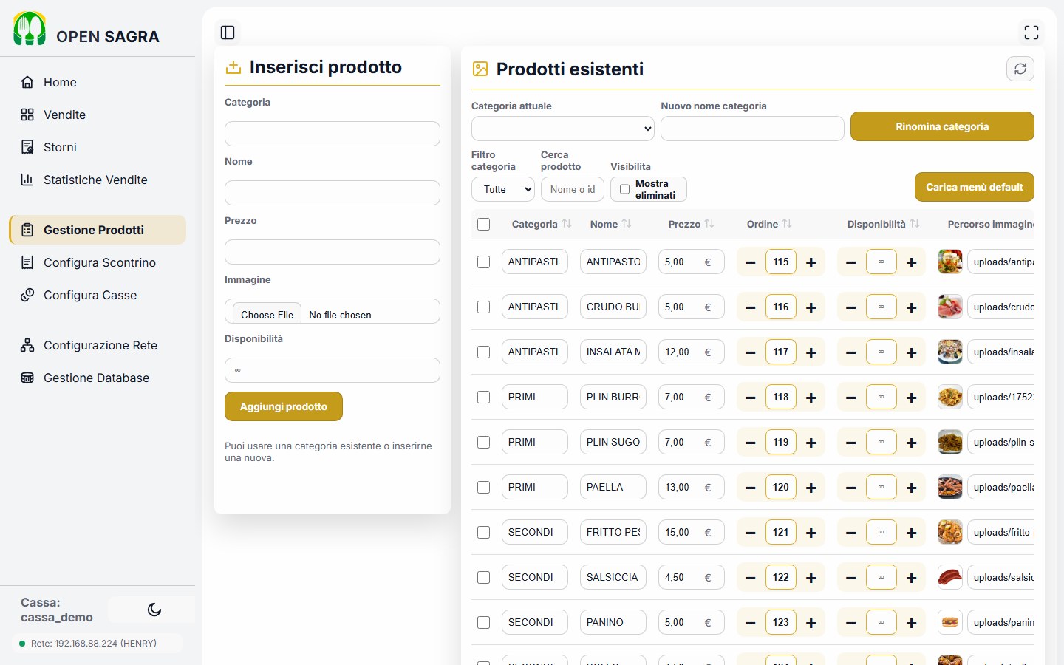Click Choose File for product image

267,314
